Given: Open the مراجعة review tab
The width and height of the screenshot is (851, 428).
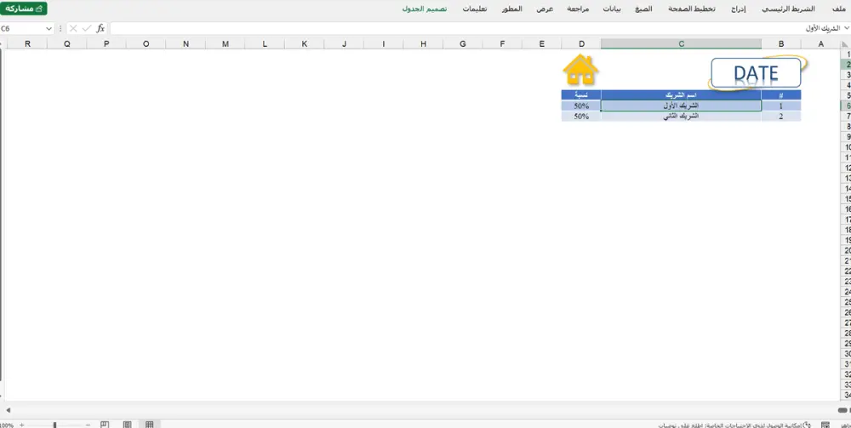Looking at the screenshot, I should click(578, 9).
